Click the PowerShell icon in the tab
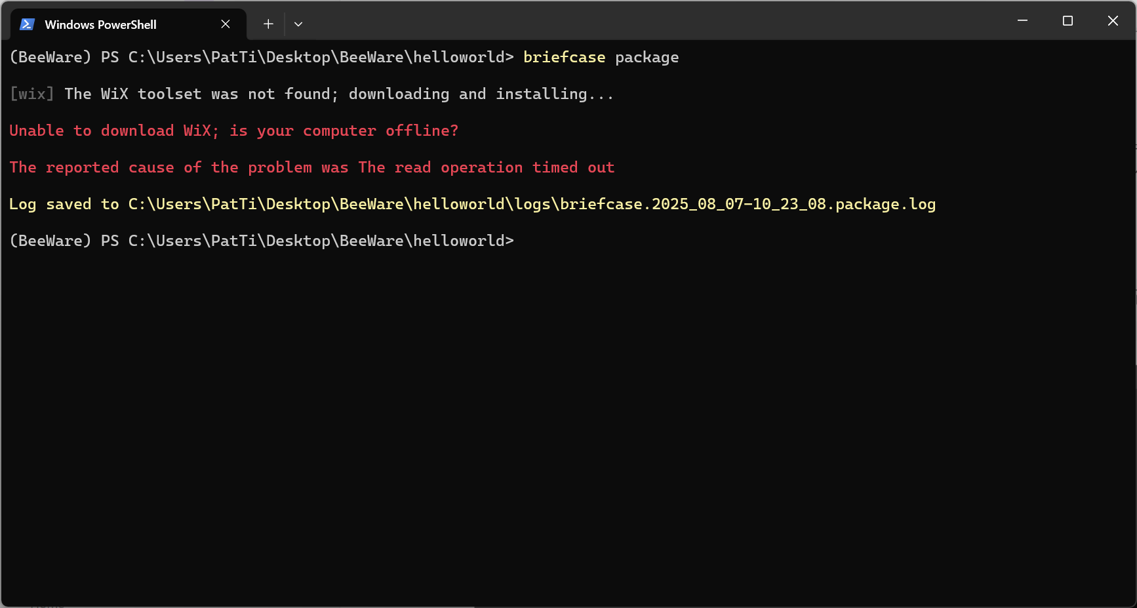 (27, 24)
